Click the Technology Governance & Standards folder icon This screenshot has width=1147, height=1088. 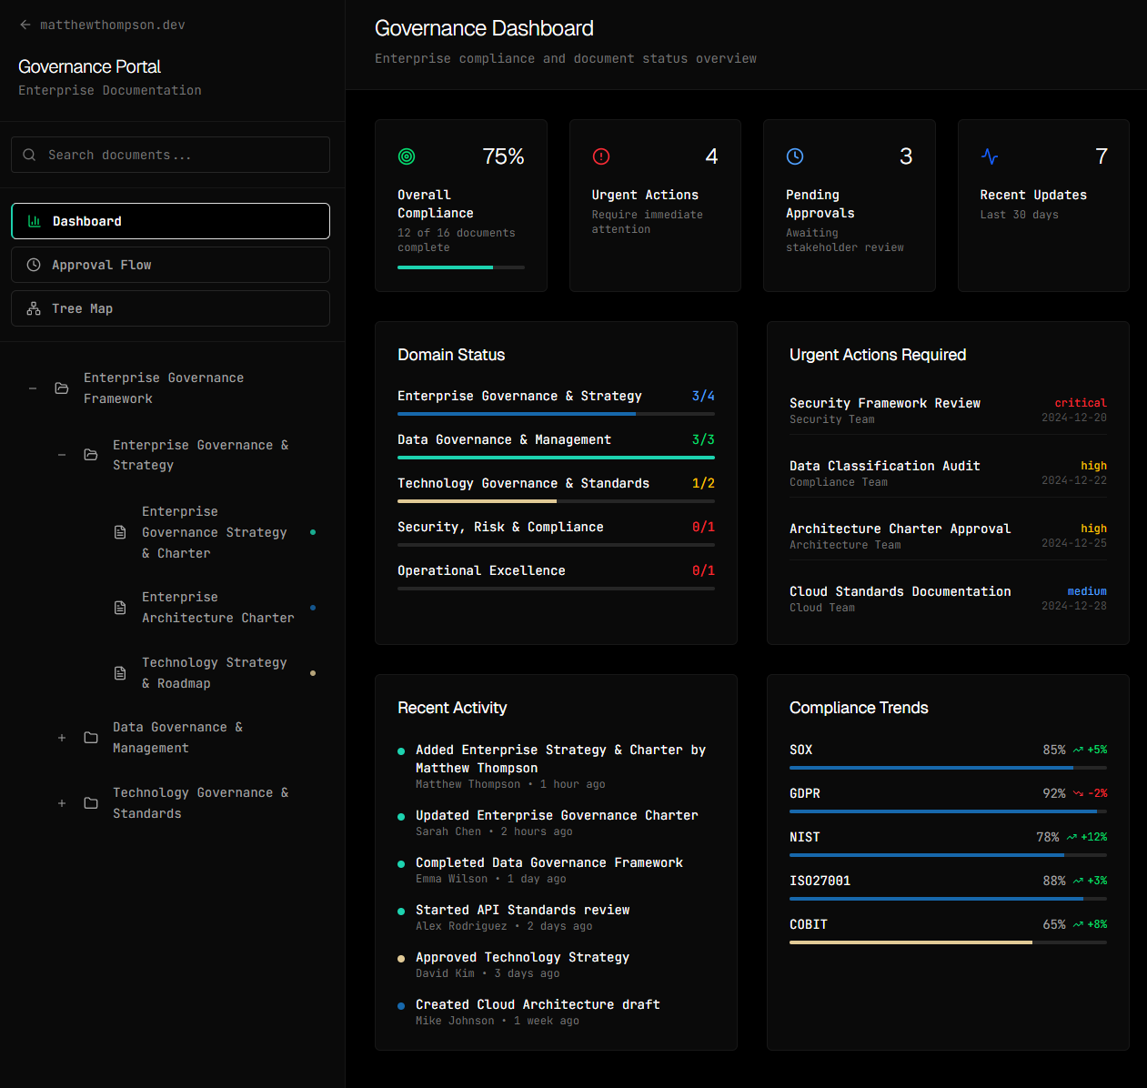[x=91, y=803]
